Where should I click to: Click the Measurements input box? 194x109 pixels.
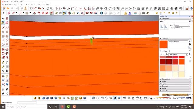[x=27, y=103]
